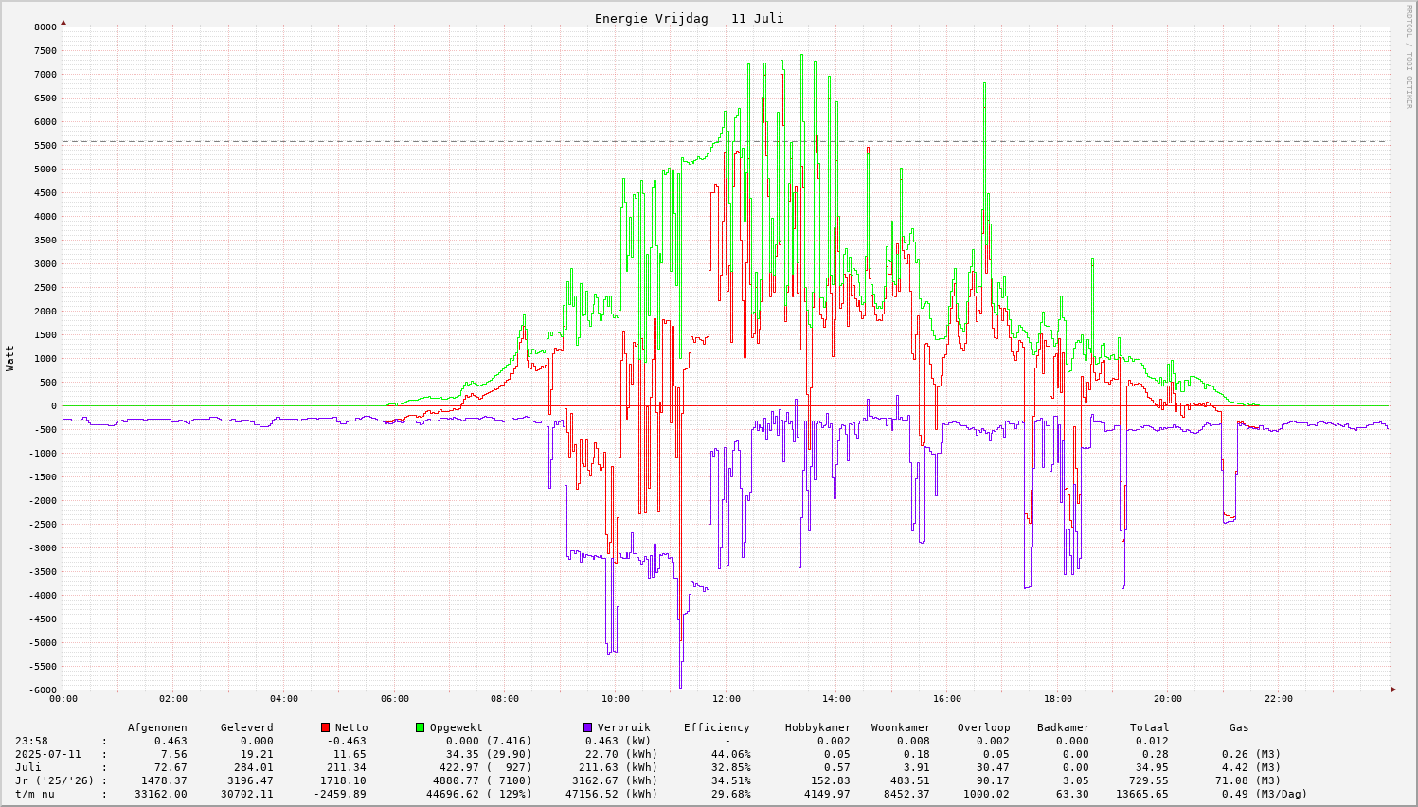Select the Overloop column header
Image resolution: width=1418 pixels, height=807 pixels.
[983, 727]
